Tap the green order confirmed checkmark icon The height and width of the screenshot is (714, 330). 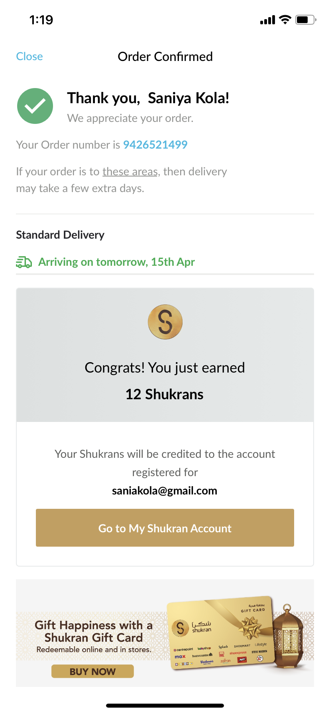pyautogui.click(x=35, y=106)
